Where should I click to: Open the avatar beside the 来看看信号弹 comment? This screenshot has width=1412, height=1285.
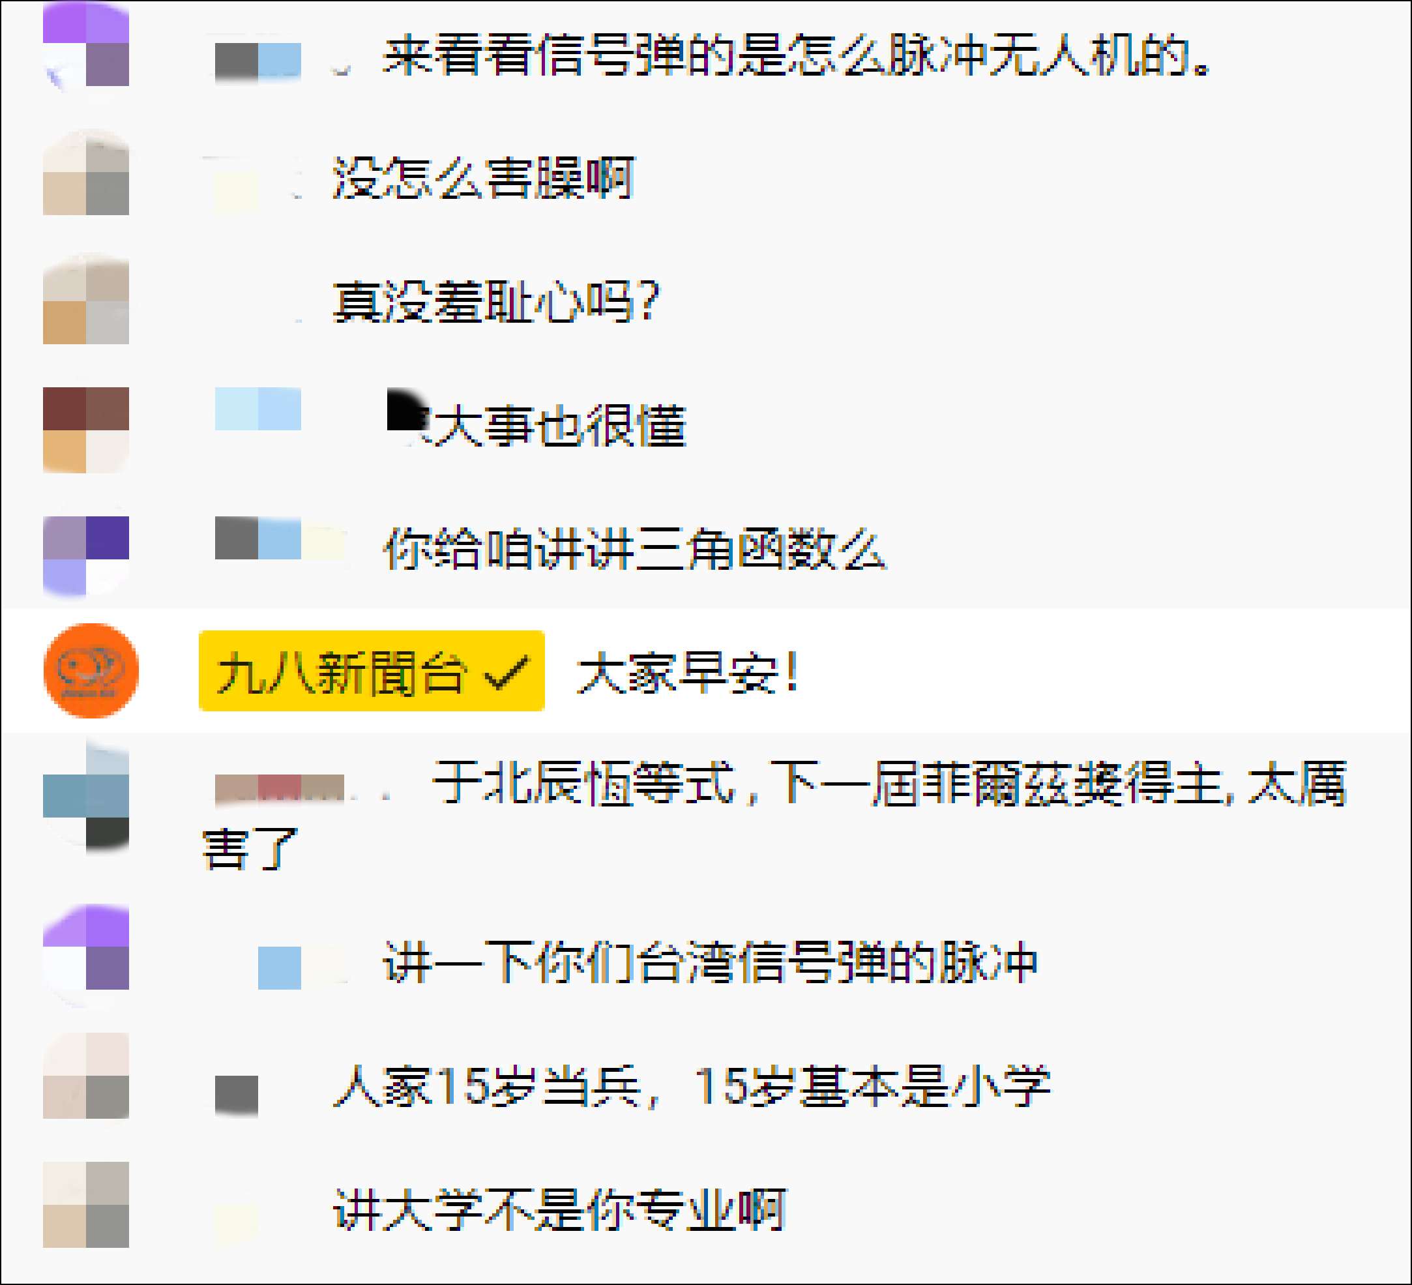(x=86, y=45)
